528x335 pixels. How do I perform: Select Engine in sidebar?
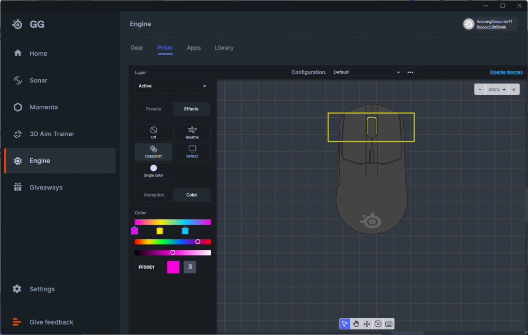pos(60,161)
